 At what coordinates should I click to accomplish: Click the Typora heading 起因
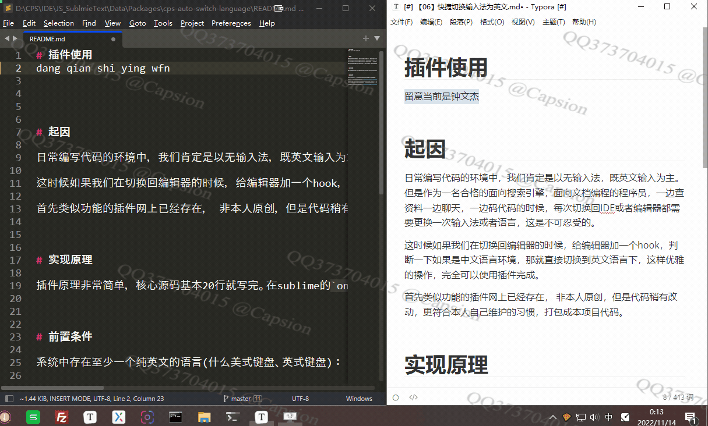[425, 149]
